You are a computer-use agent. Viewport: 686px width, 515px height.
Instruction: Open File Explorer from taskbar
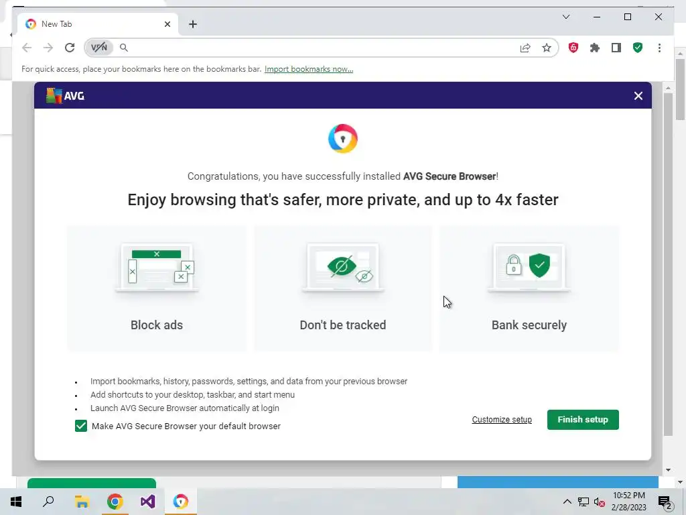82,502
